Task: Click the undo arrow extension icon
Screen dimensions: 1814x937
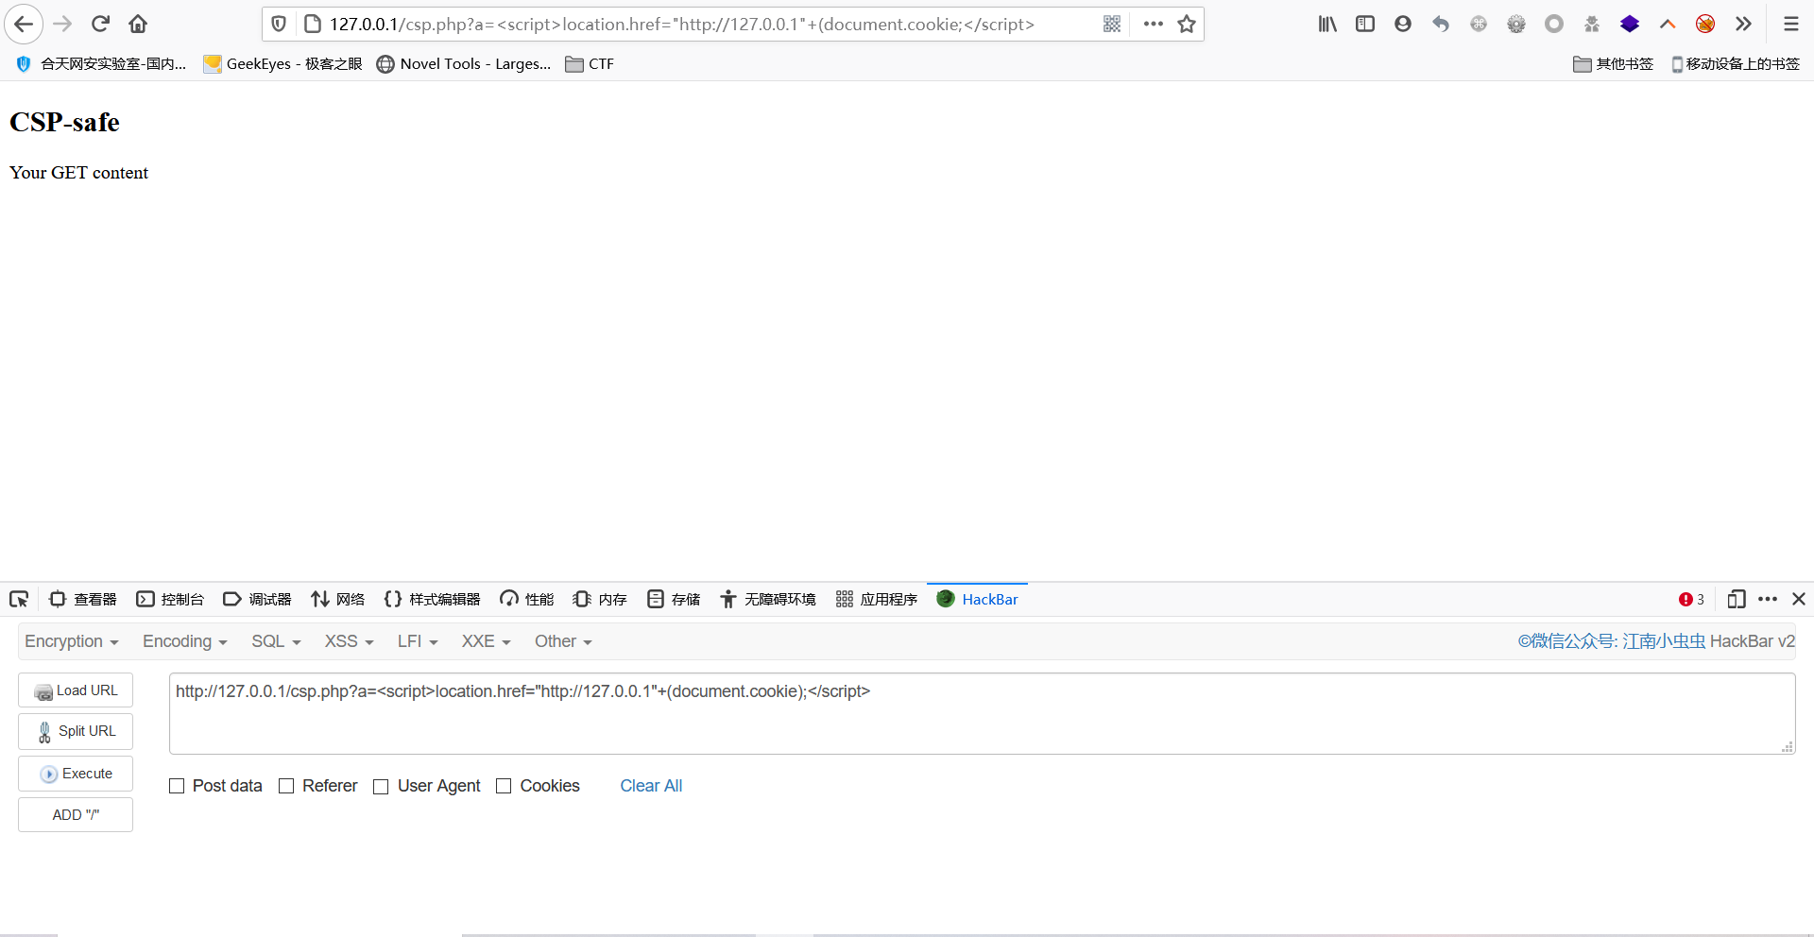Action: [1441, 24]
